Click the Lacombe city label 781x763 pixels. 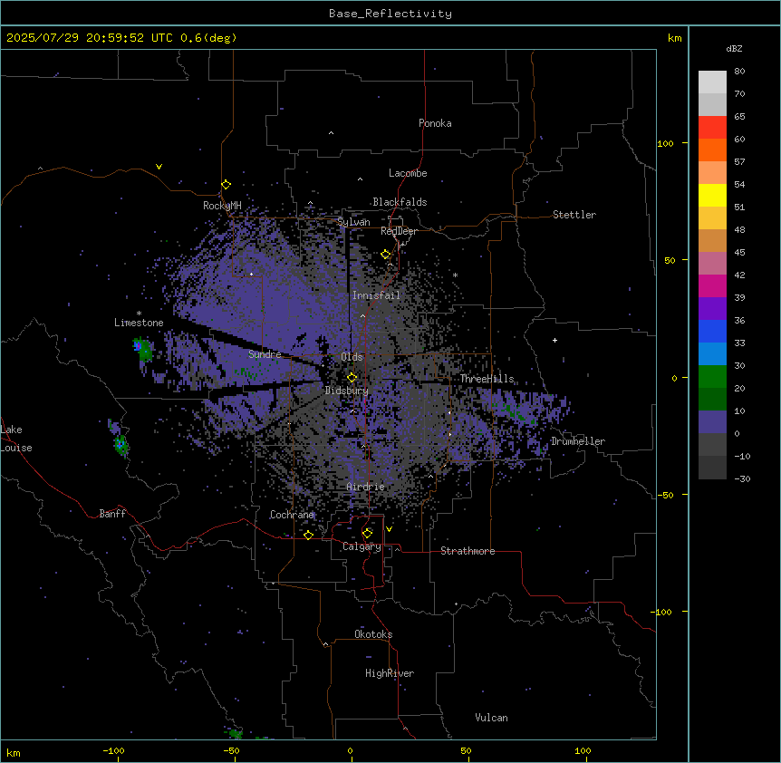tap(408, 173)
